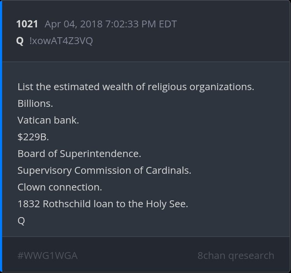Click the 'Clown connection.' line

(60, 187)
